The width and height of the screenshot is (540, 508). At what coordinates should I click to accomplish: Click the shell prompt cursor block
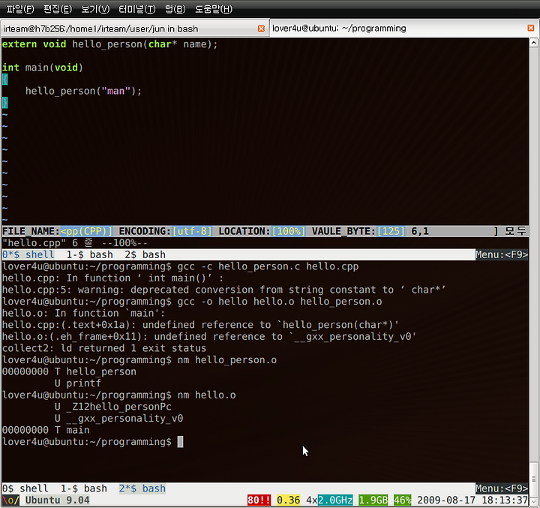pyautogui.click(x=180, y=442)
